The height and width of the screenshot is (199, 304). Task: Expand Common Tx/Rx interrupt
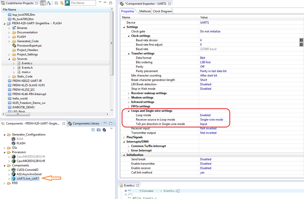(x=128, y=146)
